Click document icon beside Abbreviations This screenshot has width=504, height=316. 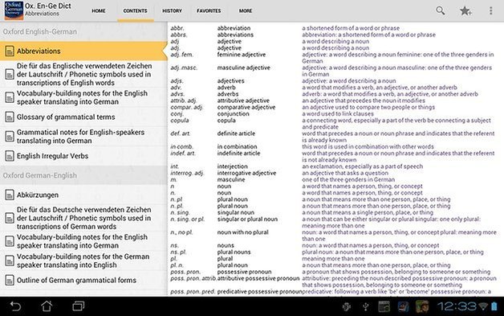pos(10,51)
